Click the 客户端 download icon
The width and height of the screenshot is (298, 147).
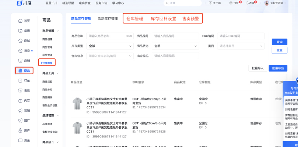210,3
